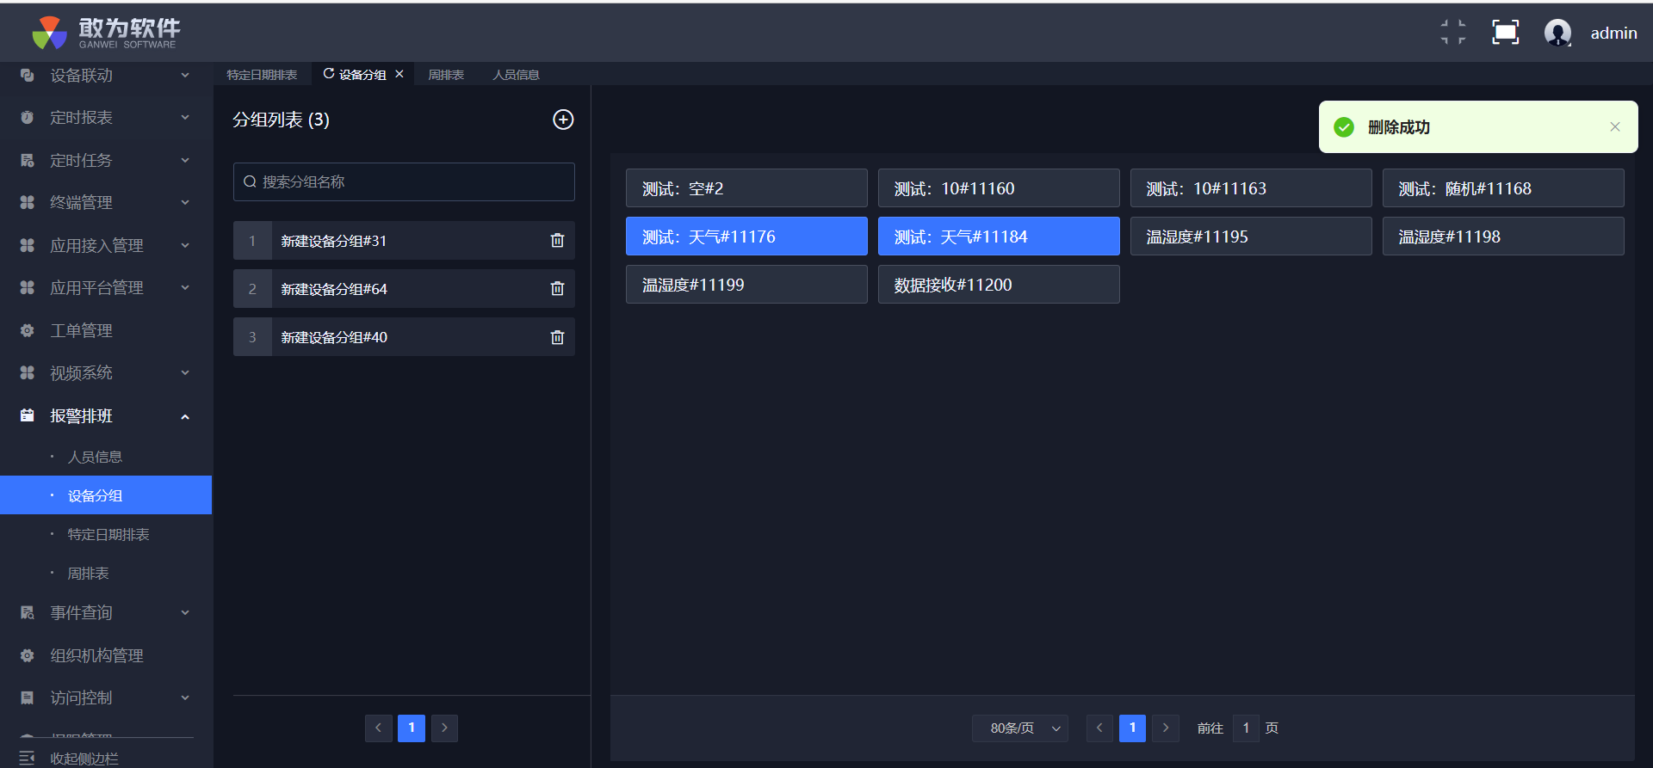Image resolution: width=1653 pixels, height=768 pixels.
Task: Refresh the 设备分组 tab via reload icon
Action: (x=328, y=74)
